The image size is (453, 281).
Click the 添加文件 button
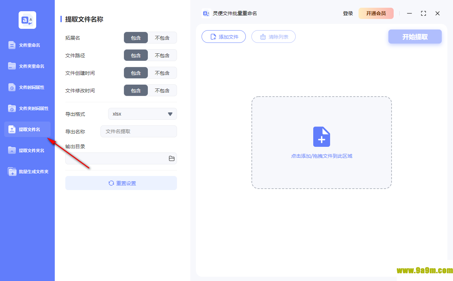pyautogui.click(x=224, y=37)
